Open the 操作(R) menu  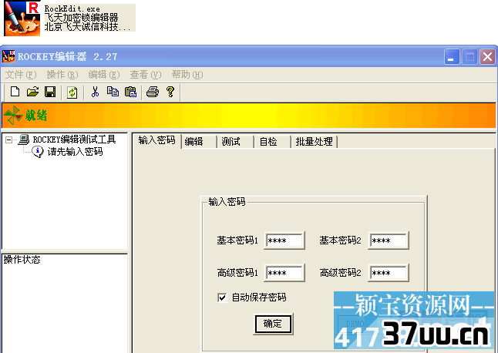point(62,75)
